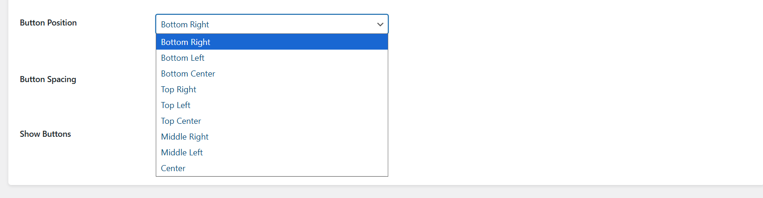Select the Bottom Left option

point(183,58)
